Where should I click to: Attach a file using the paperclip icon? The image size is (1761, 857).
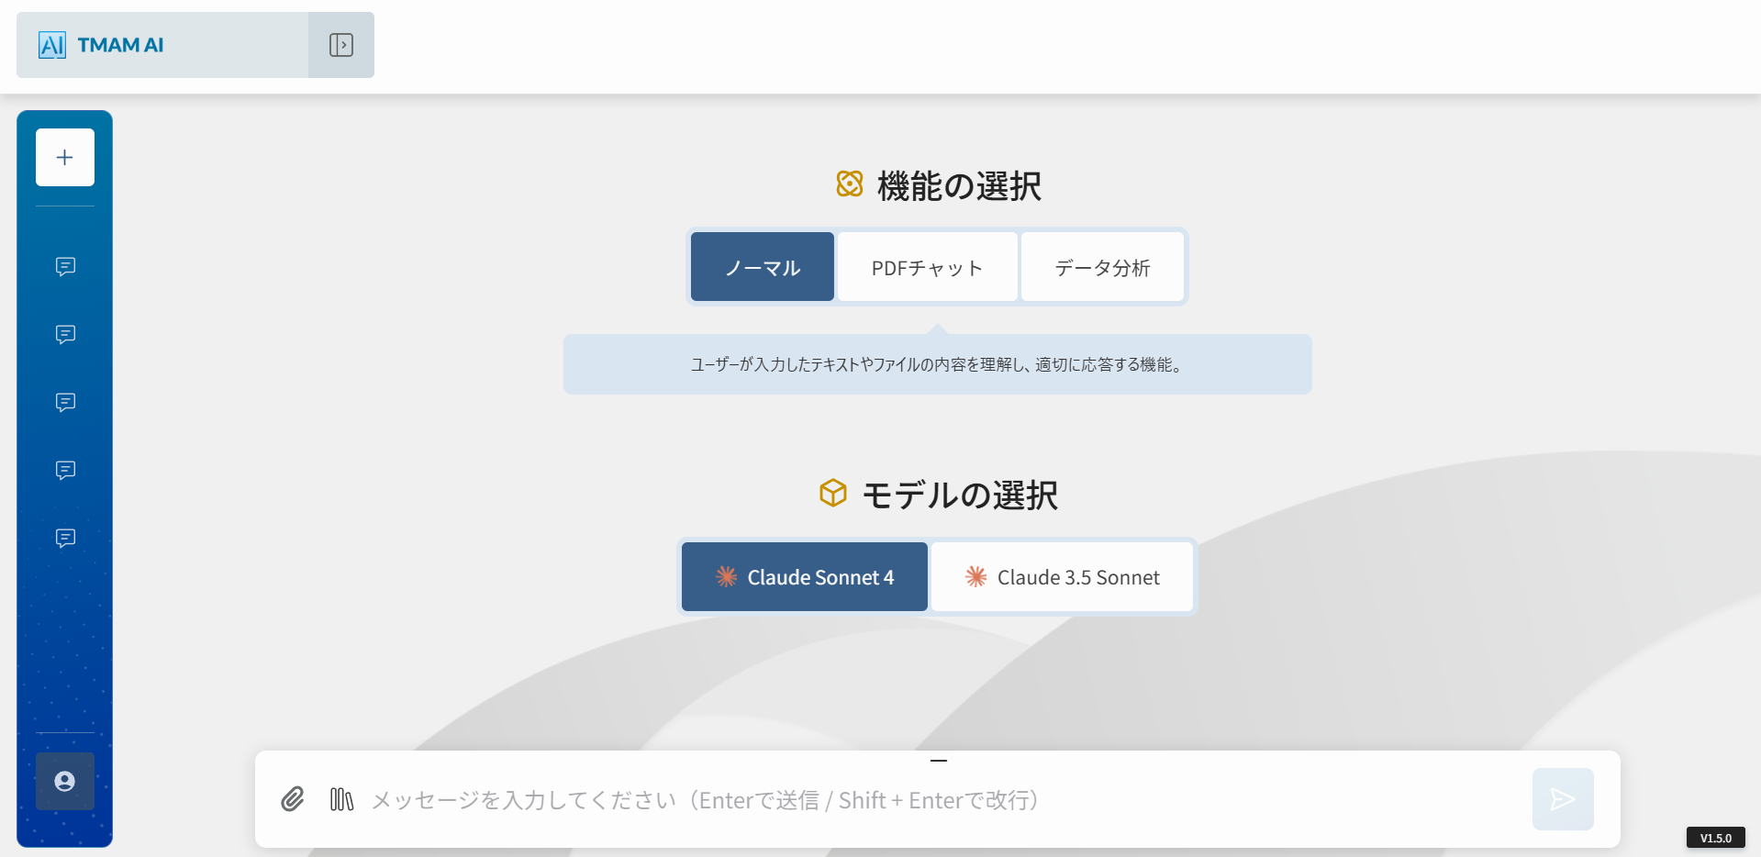point(293,799)
